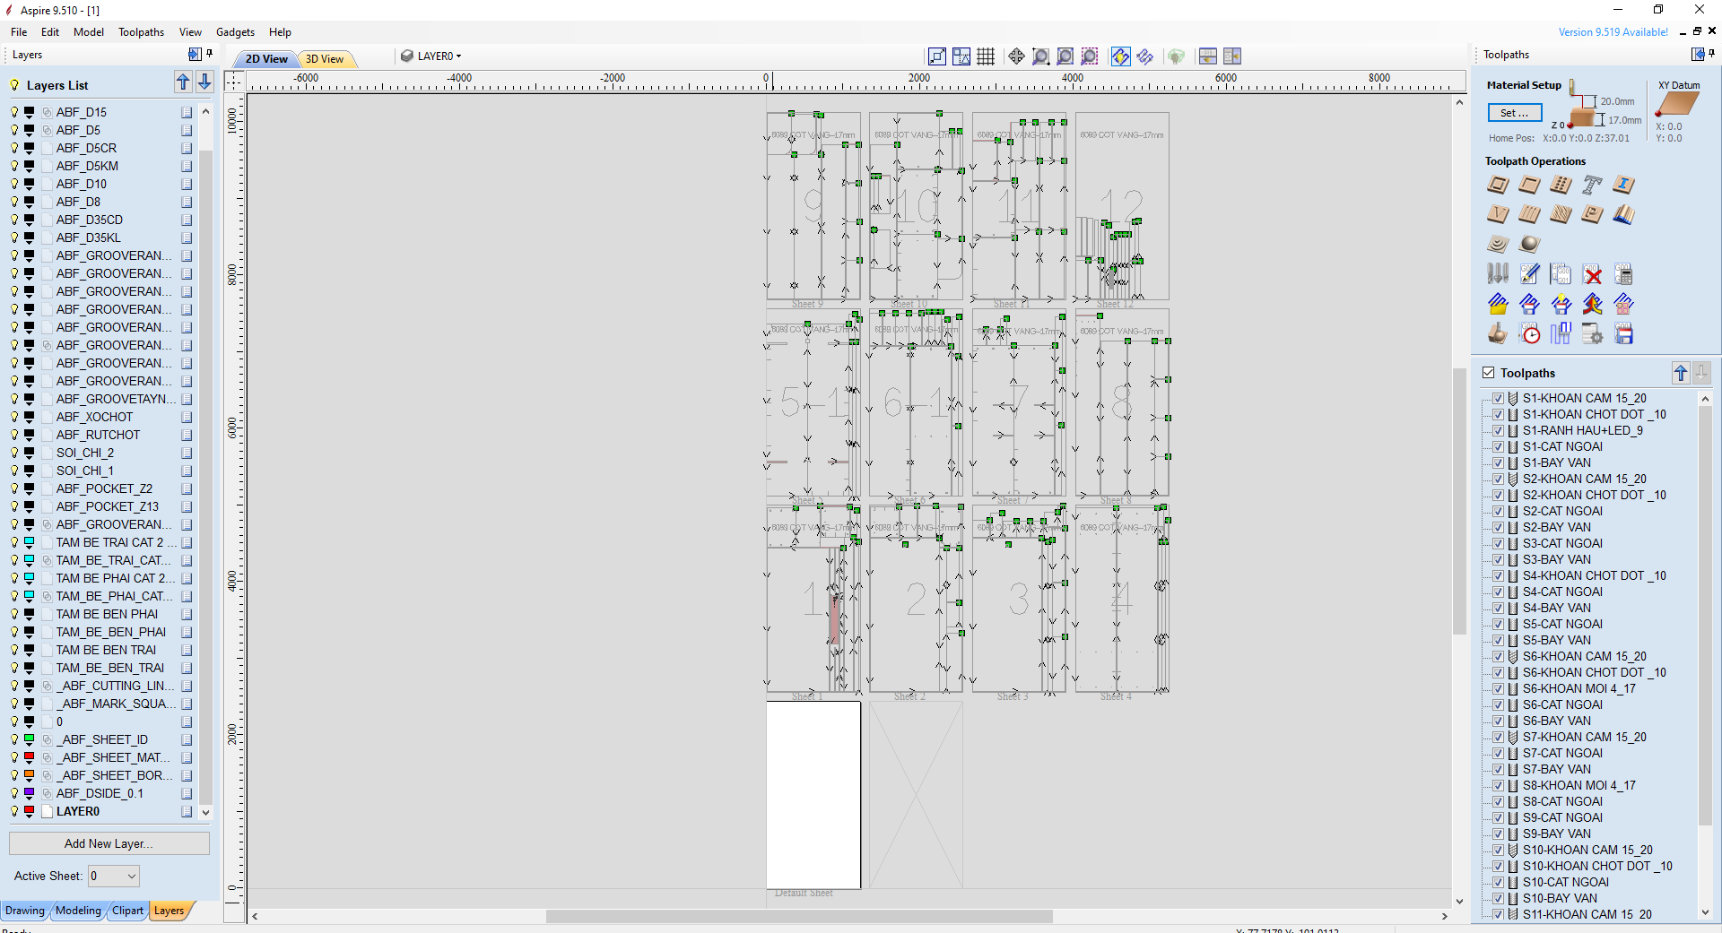Click the Add New Layer button
1722x933 pixels.
109,843
